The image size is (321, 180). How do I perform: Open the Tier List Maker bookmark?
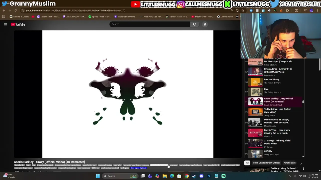coord(177,16)
